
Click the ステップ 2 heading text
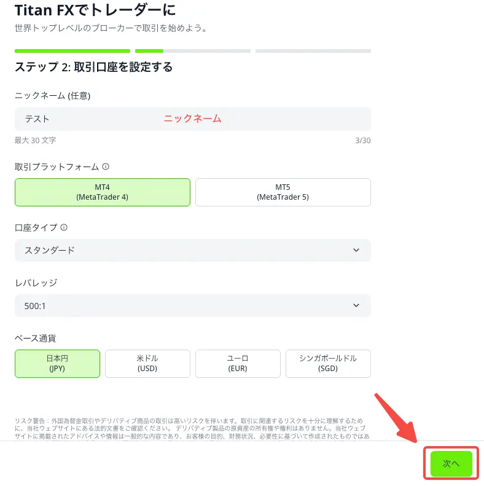click(x=93, y=67)
